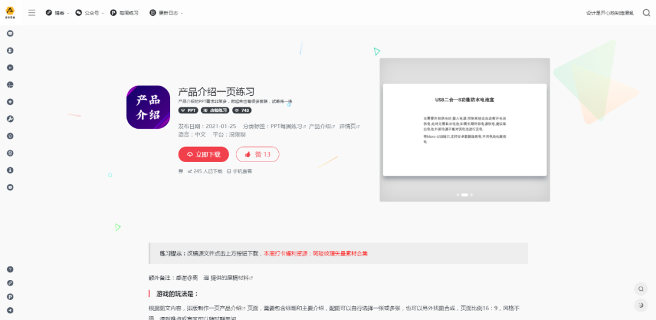Like the post with 赞 13 button

point(258,154)
